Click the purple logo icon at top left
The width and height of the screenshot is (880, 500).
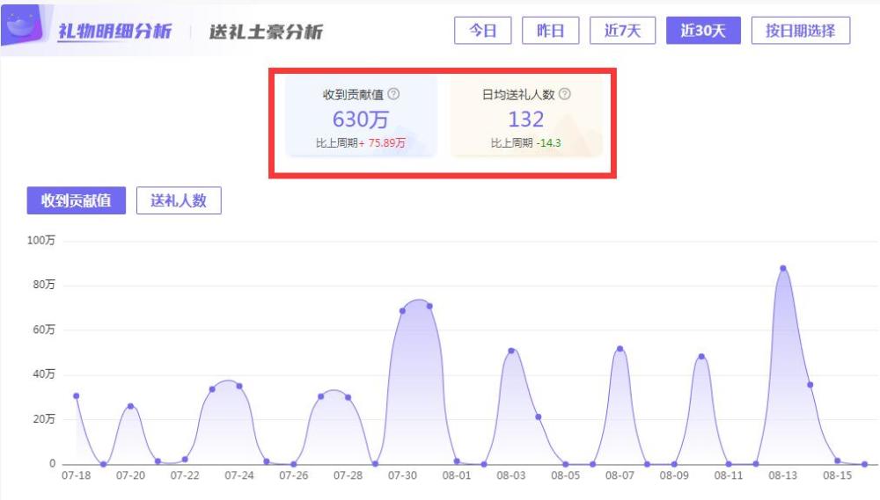(23, 25)
